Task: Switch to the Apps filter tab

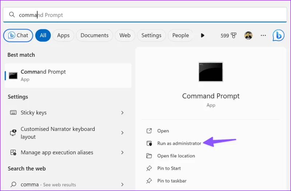Action: point(63,35)
